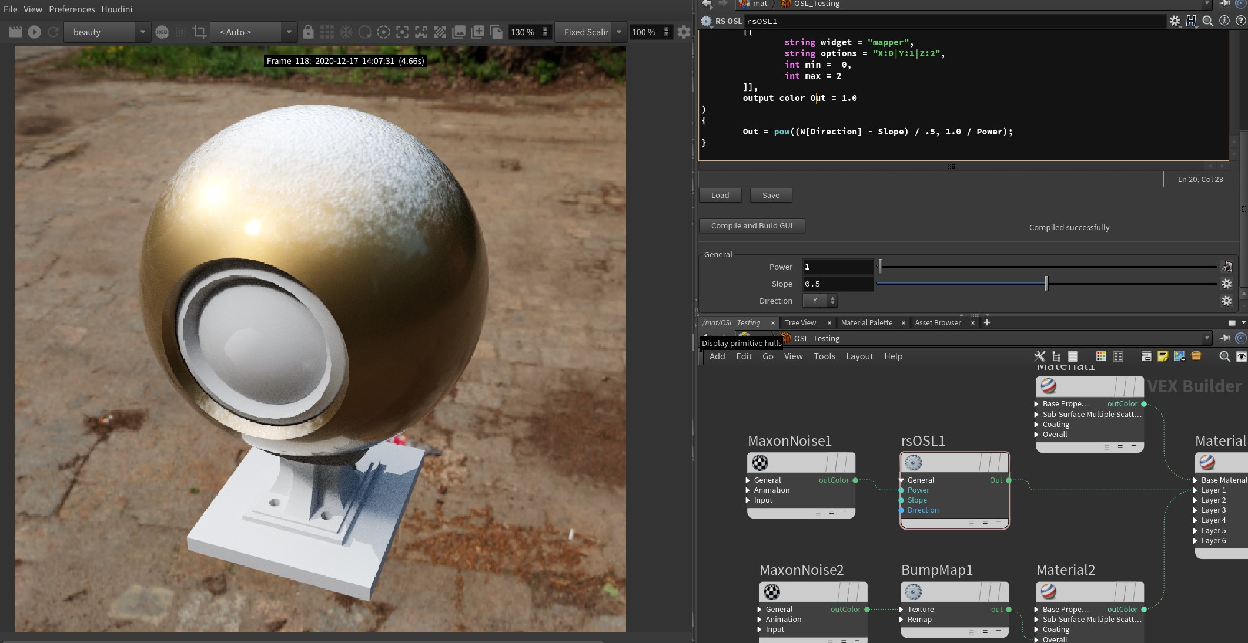The width and height of the screenshot is (1248, 643).
Task: Expand Base Material on Material node
Action: (1196, 480)
